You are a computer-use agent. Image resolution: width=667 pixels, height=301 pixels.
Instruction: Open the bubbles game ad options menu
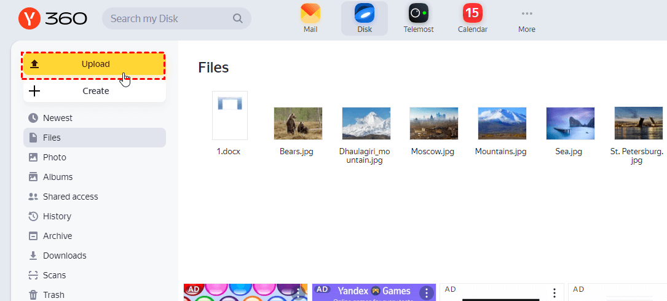click(299, 293)
